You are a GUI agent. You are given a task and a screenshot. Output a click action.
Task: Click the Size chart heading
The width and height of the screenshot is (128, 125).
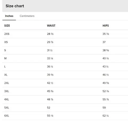pos(15,6)
